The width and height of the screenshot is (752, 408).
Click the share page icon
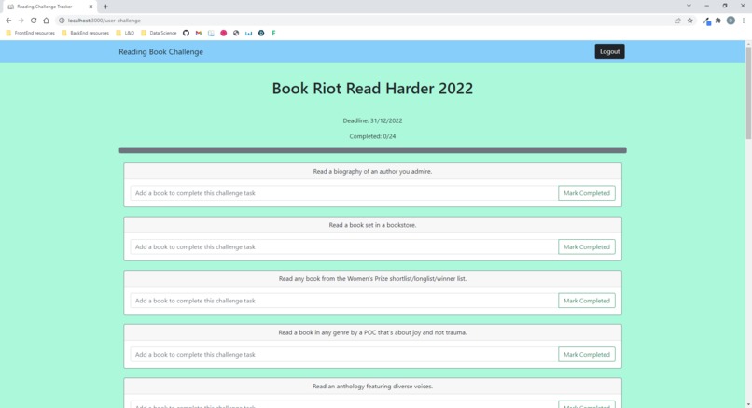coord(677,21)
